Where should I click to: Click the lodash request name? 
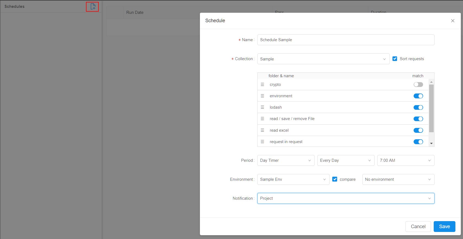276,107
